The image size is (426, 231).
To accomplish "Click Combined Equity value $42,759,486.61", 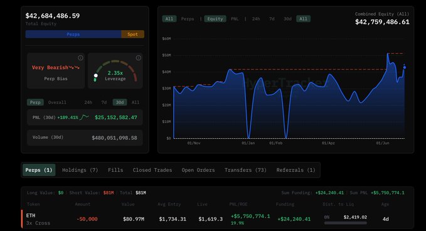I will click(x=382, y=22).
